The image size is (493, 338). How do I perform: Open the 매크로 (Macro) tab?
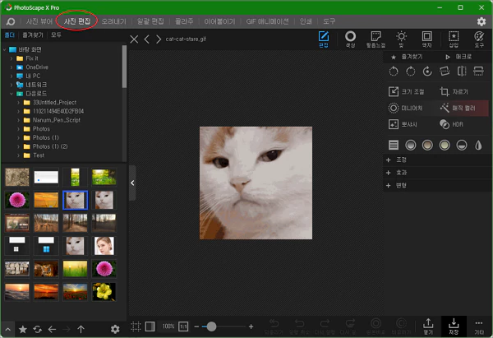(458, 57)
